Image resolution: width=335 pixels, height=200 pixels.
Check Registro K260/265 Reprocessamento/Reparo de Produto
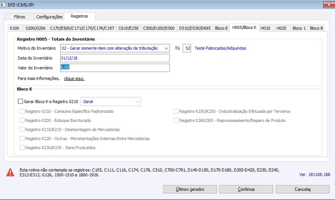click(x=176, y=121)
